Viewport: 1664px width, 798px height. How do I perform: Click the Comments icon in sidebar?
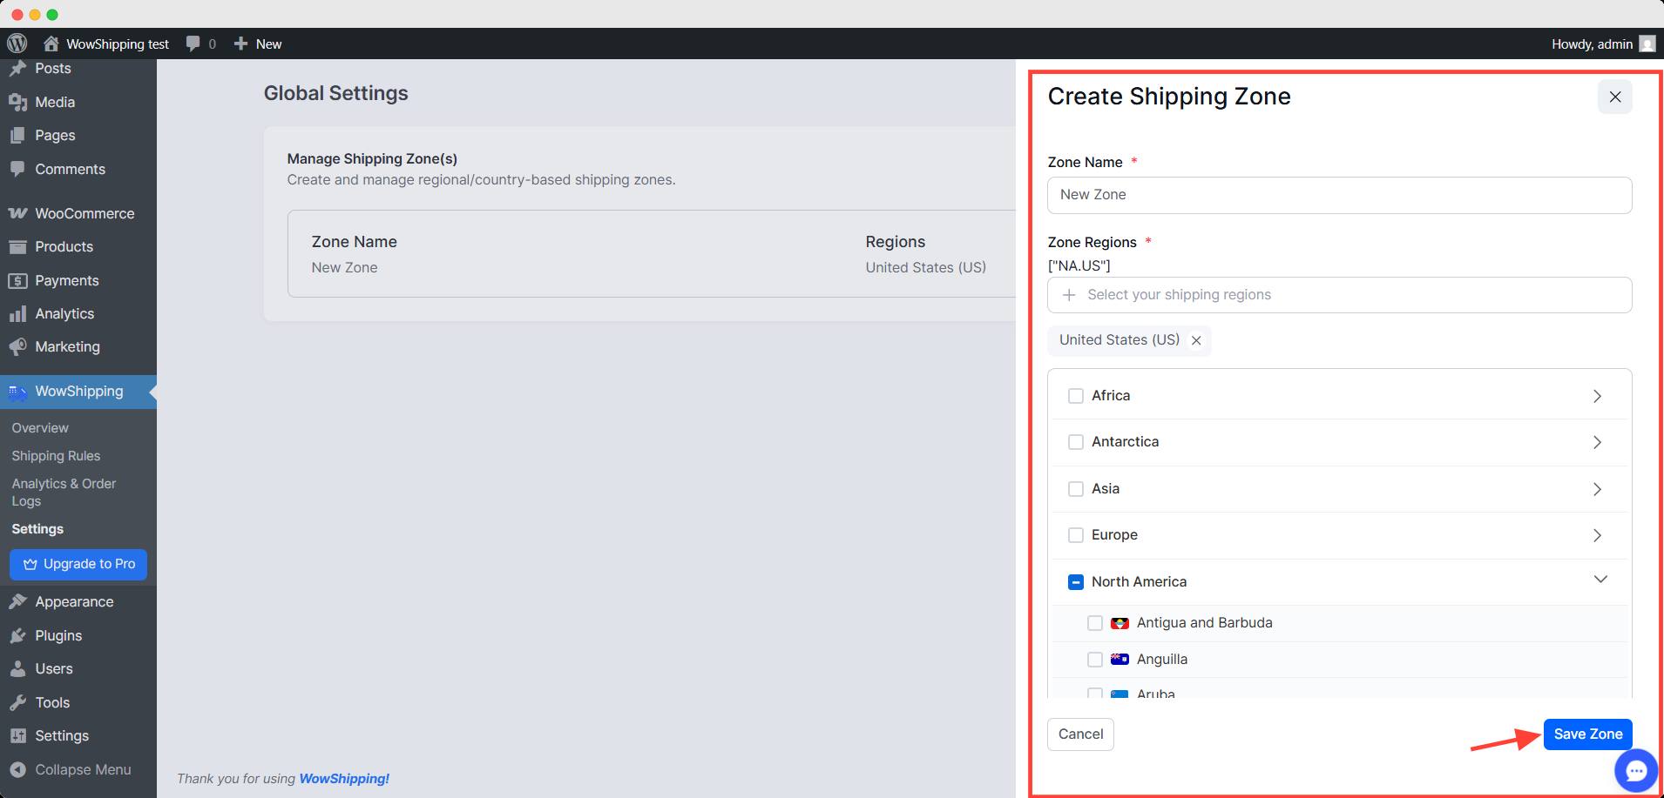tap(17, 169)
